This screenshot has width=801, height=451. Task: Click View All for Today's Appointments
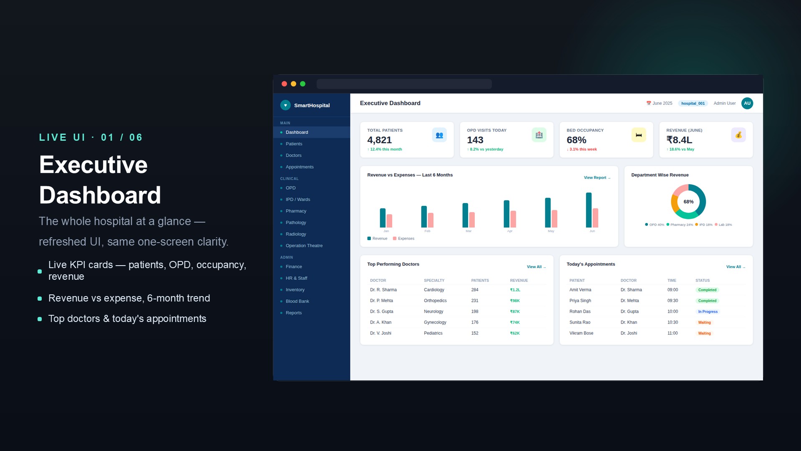(736, 267)
